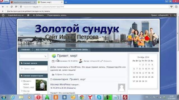Open a new tab with plus button
The image size is (179, 100).
tap(66, 2)
